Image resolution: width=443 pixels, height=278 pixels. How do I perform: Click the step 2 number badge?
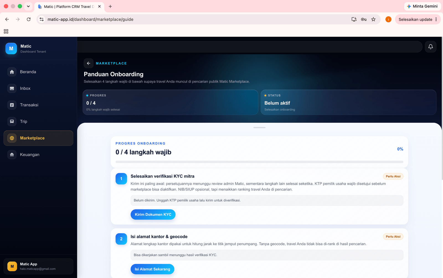(x=121, y=239)
